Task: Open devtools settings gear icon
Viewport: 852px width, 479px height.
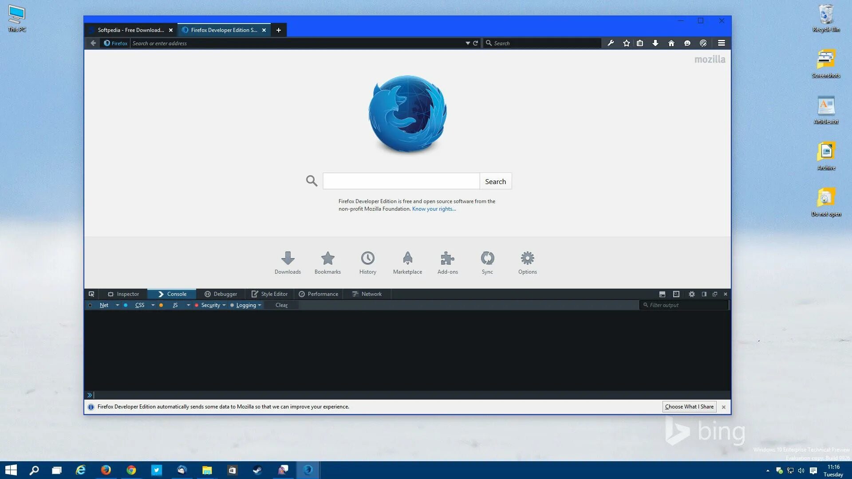Action: [691, 294]
